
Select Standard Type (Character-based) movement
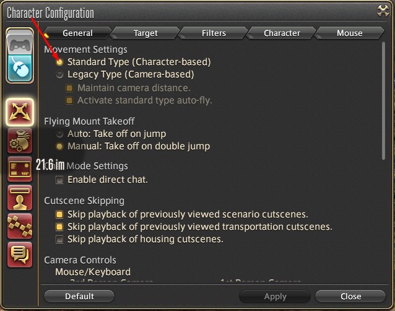(59, 62)
